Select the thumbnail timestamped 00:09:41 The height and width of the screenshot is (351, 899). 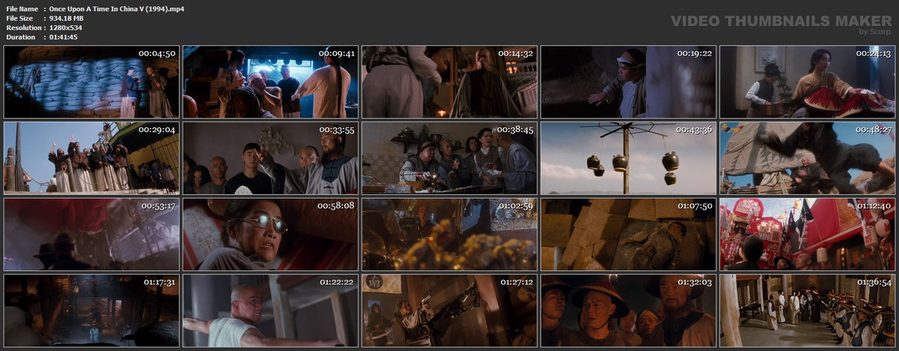point(270,82)
